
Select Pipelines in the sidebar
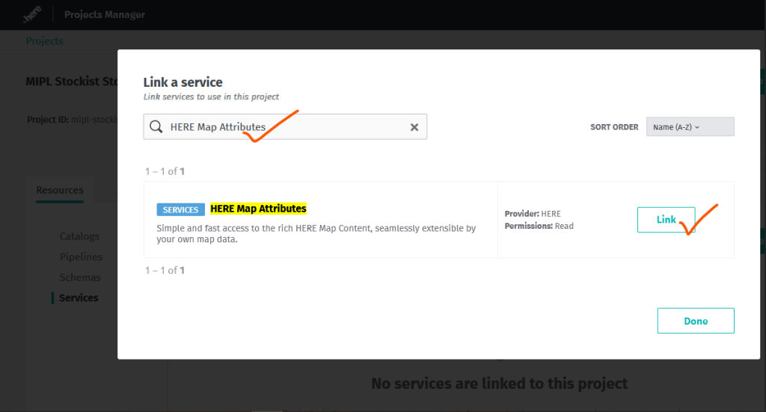coord(81,256)
